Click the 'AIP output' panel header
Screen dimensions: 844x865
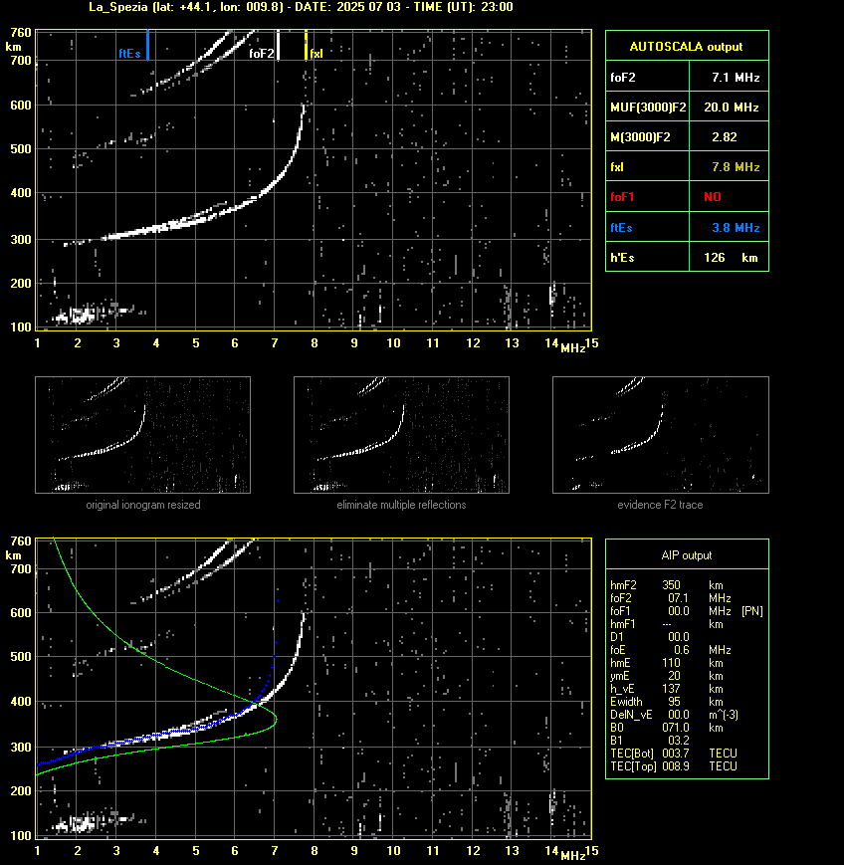point(687,555)
